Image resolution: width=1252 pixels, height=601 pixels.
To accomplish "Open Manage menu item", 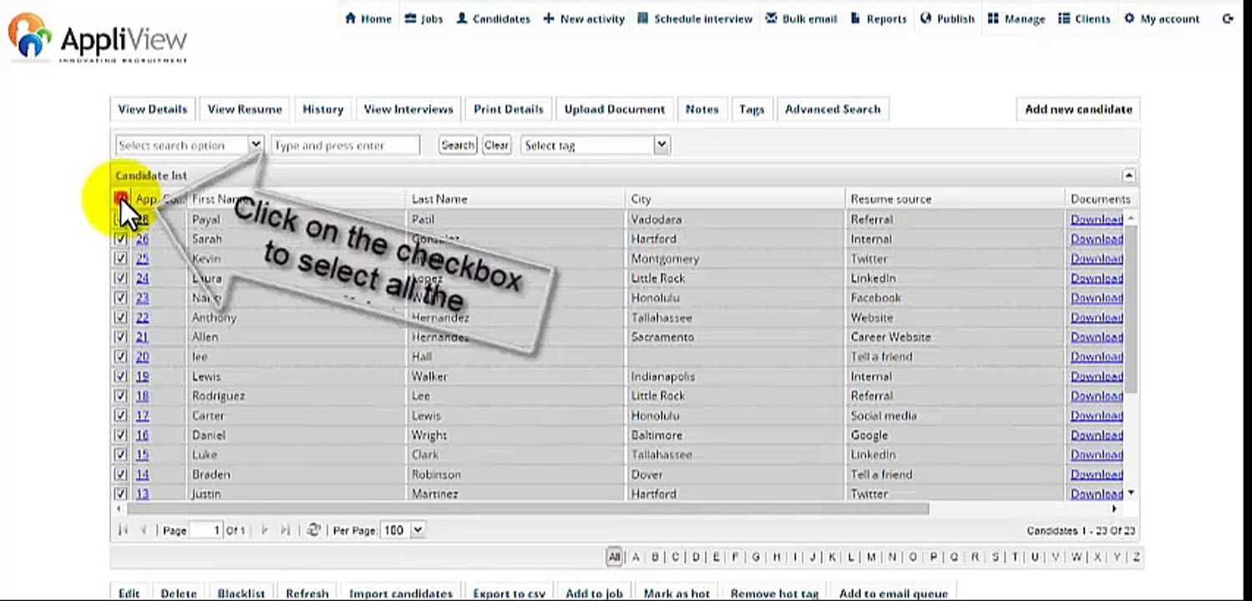I will (1016, 18).
